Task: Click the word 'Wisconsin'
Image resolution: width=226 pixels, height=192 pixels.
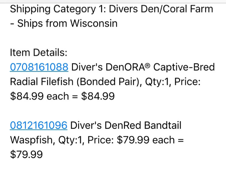Action: pyautogui.click(x=94, y=23)
